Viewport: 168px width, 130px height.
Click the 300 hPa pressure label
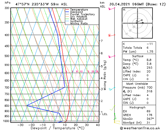pyautogui.click(x=7, y=8)
